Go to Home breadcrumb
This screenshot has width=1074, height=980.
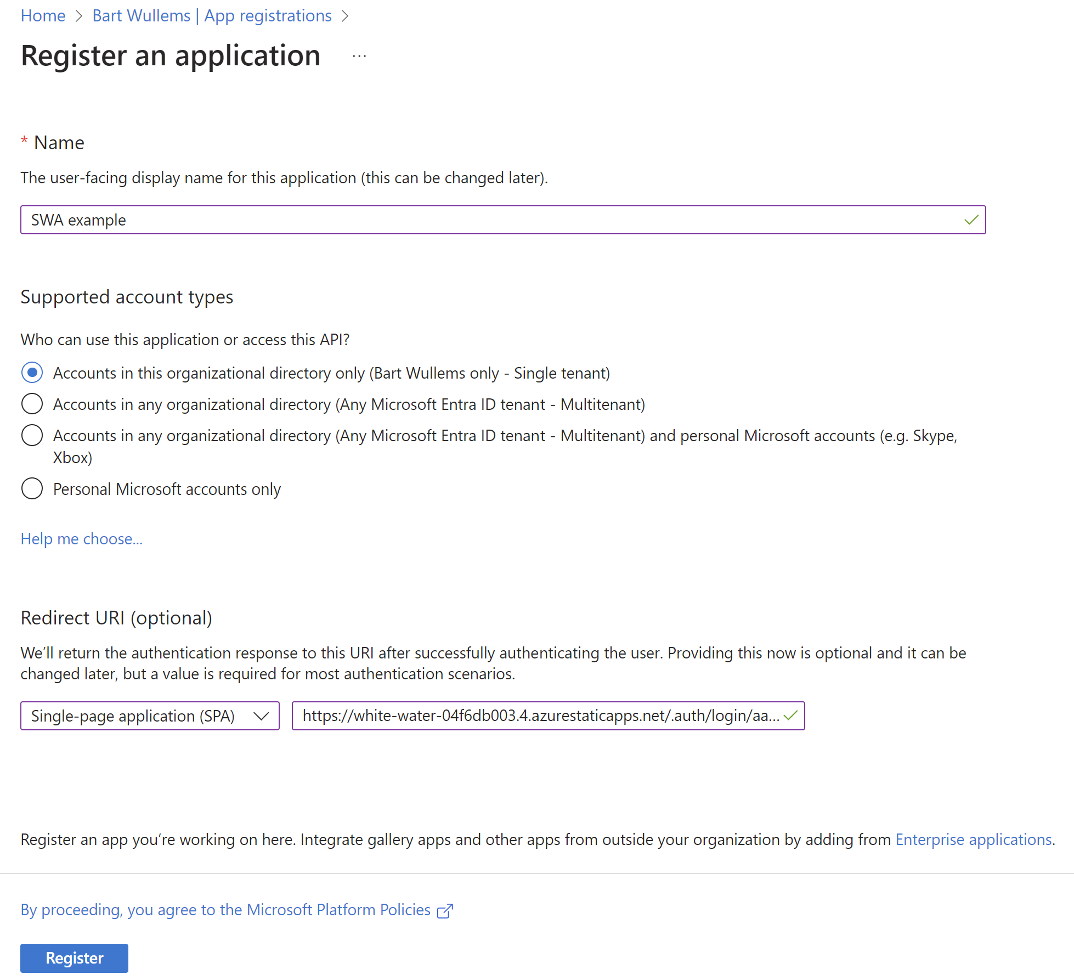(43, 16)
